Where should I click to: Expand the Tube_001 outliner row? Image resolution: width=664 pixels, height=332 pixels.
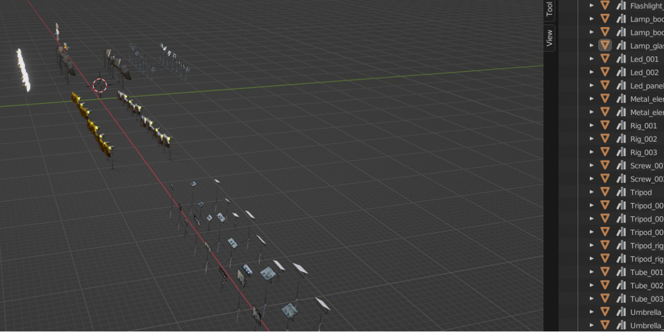tap(591, 272)
